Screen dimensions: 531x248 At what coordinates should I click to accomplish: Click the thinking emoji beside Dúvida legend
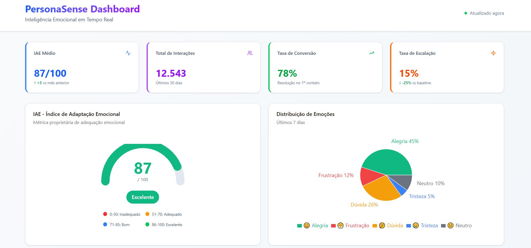coord(382,226)
